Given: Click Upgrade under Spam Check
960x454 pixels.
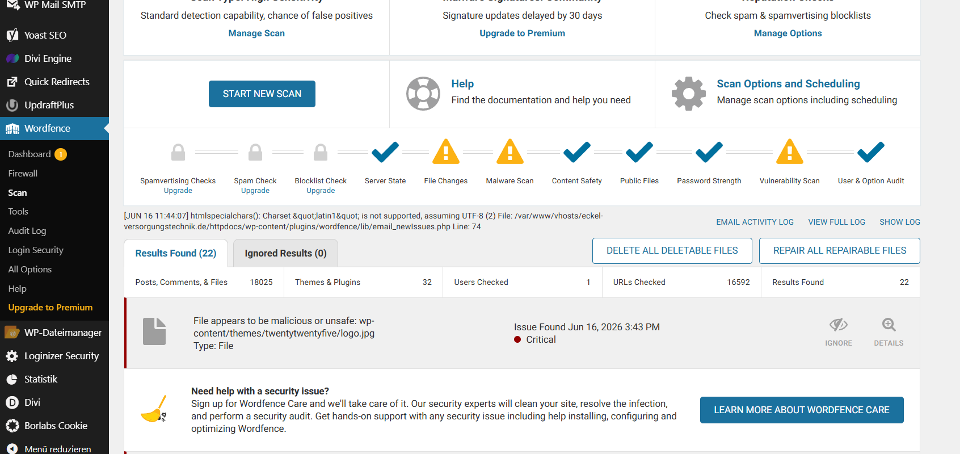Looking at the screenshot, I should point(255,191).
